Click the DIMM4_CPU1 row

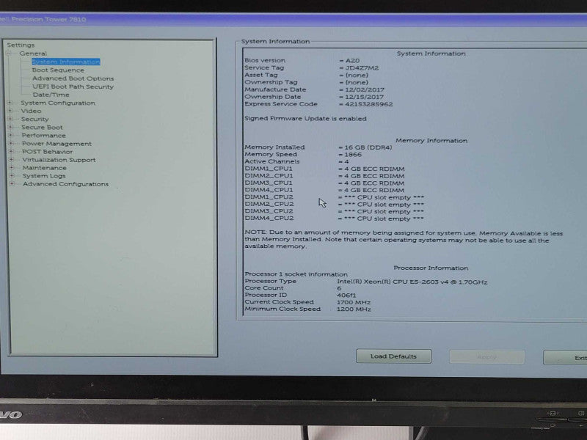[x=324, y=190]
